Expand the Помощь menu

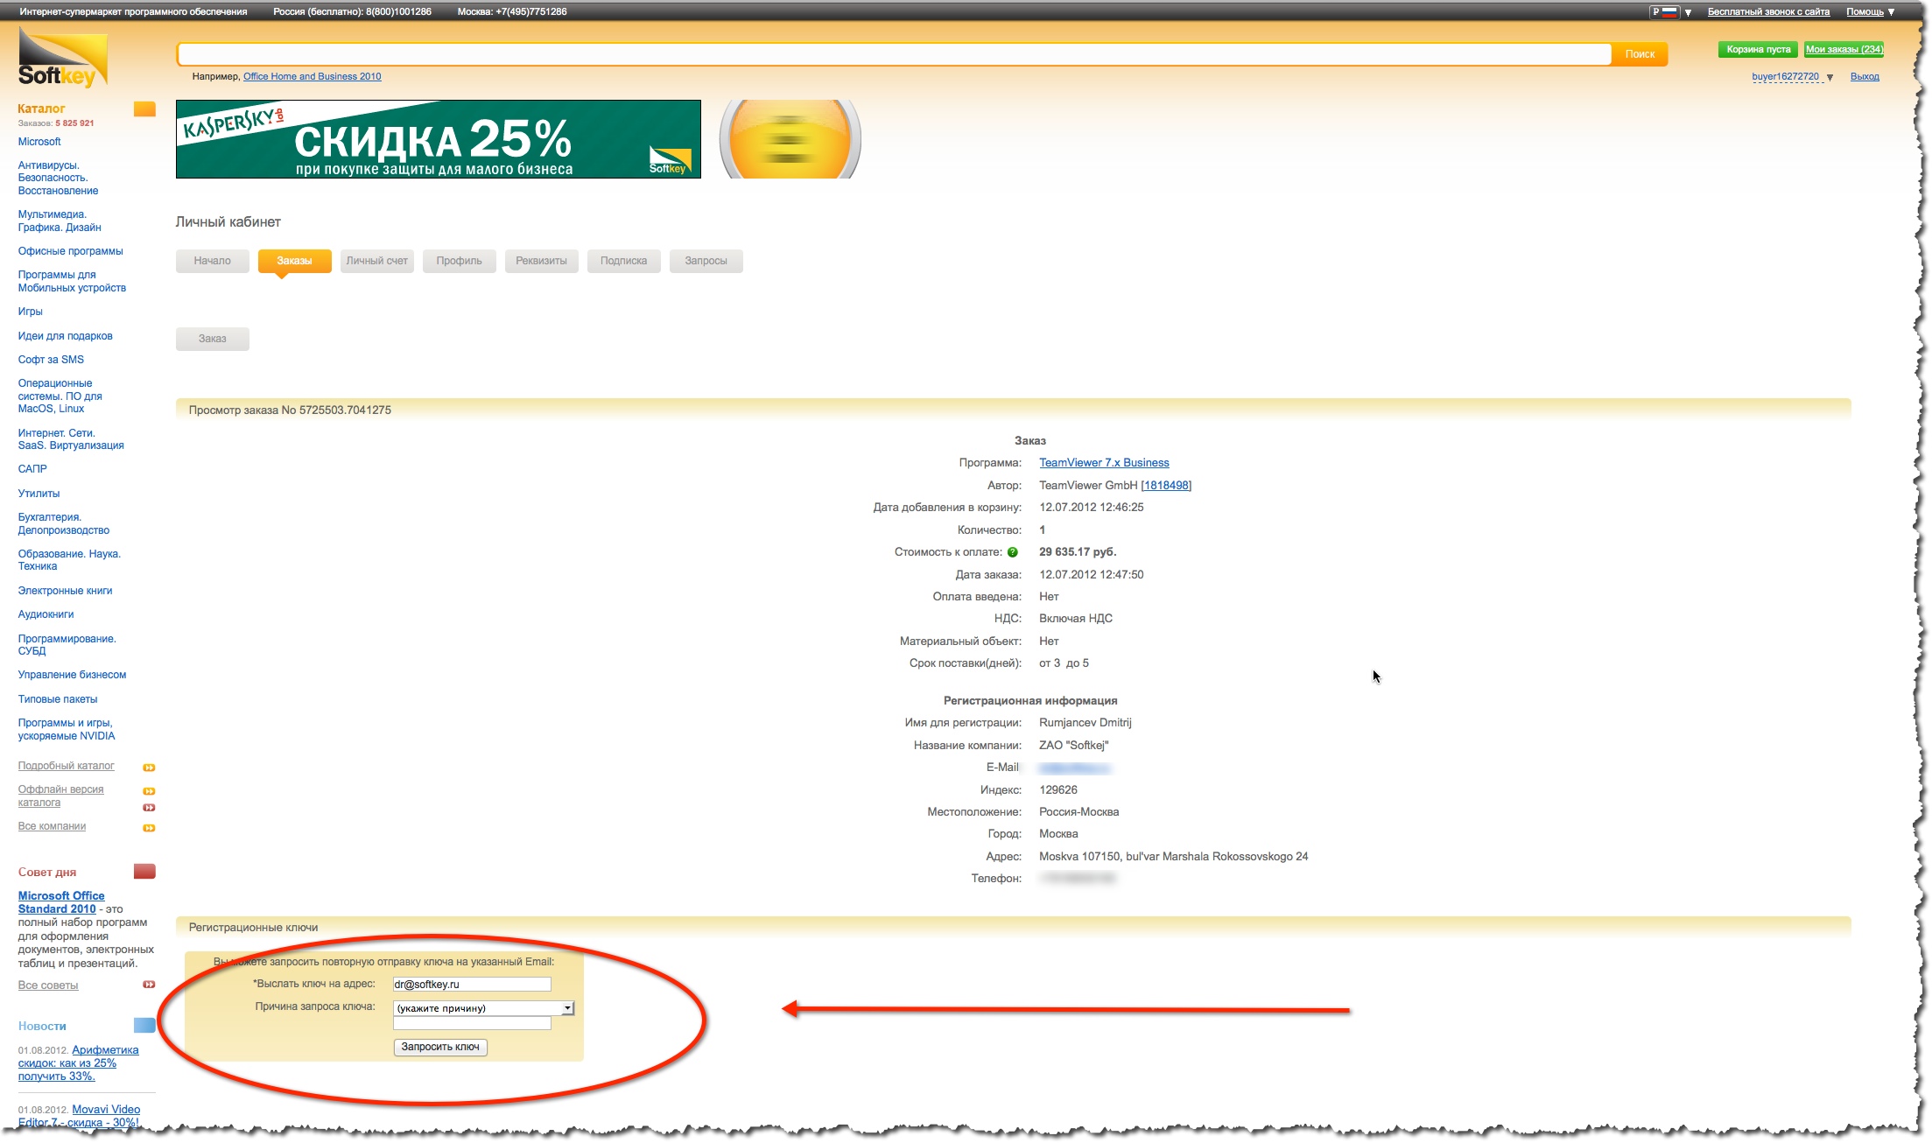click(1870, 12)
